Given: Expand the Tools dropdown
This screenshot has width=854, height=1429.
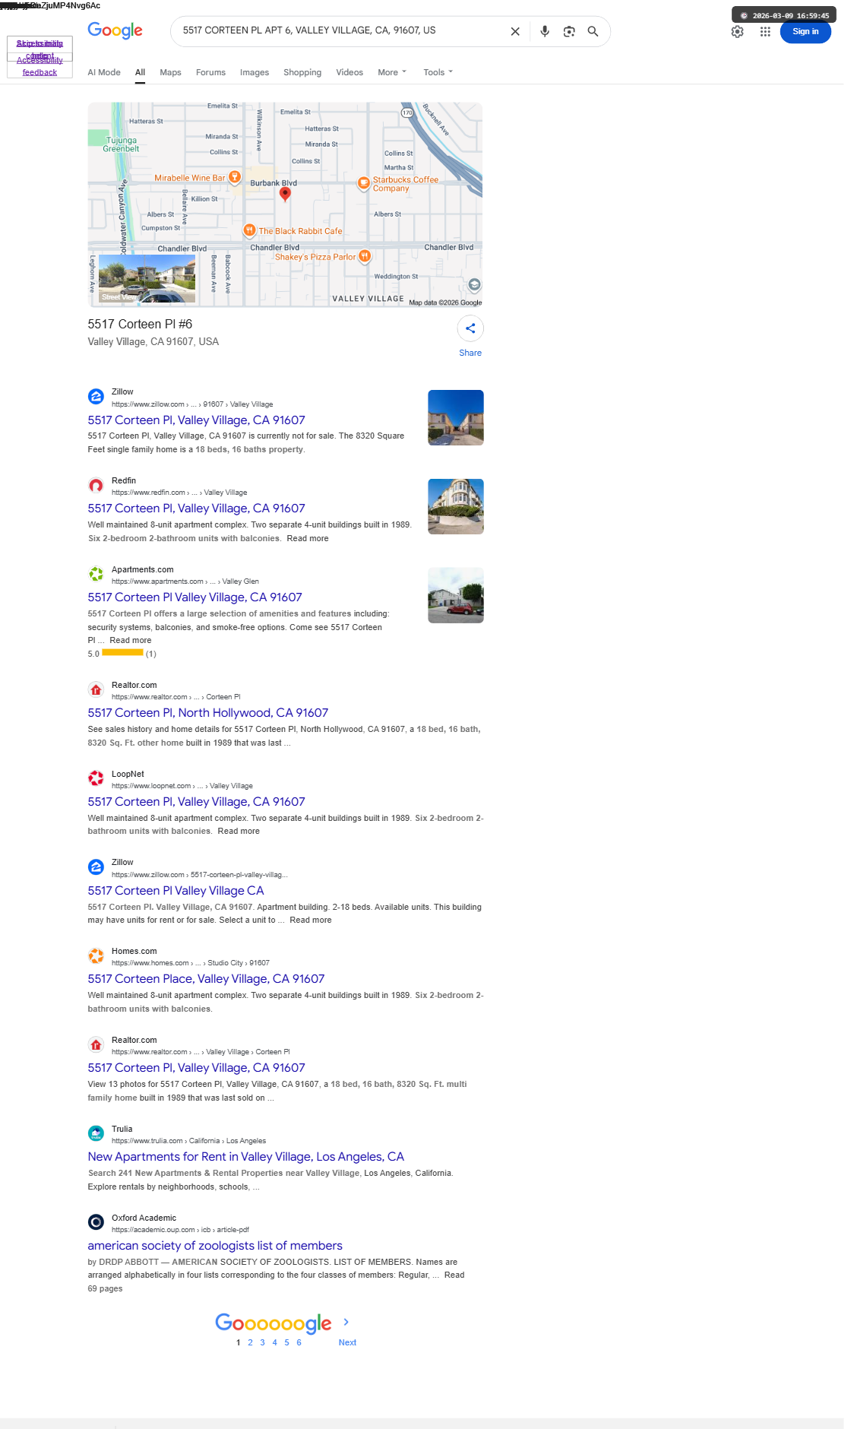Looking at the screenshot, I should pyautogui.click(x=438, y=72).
